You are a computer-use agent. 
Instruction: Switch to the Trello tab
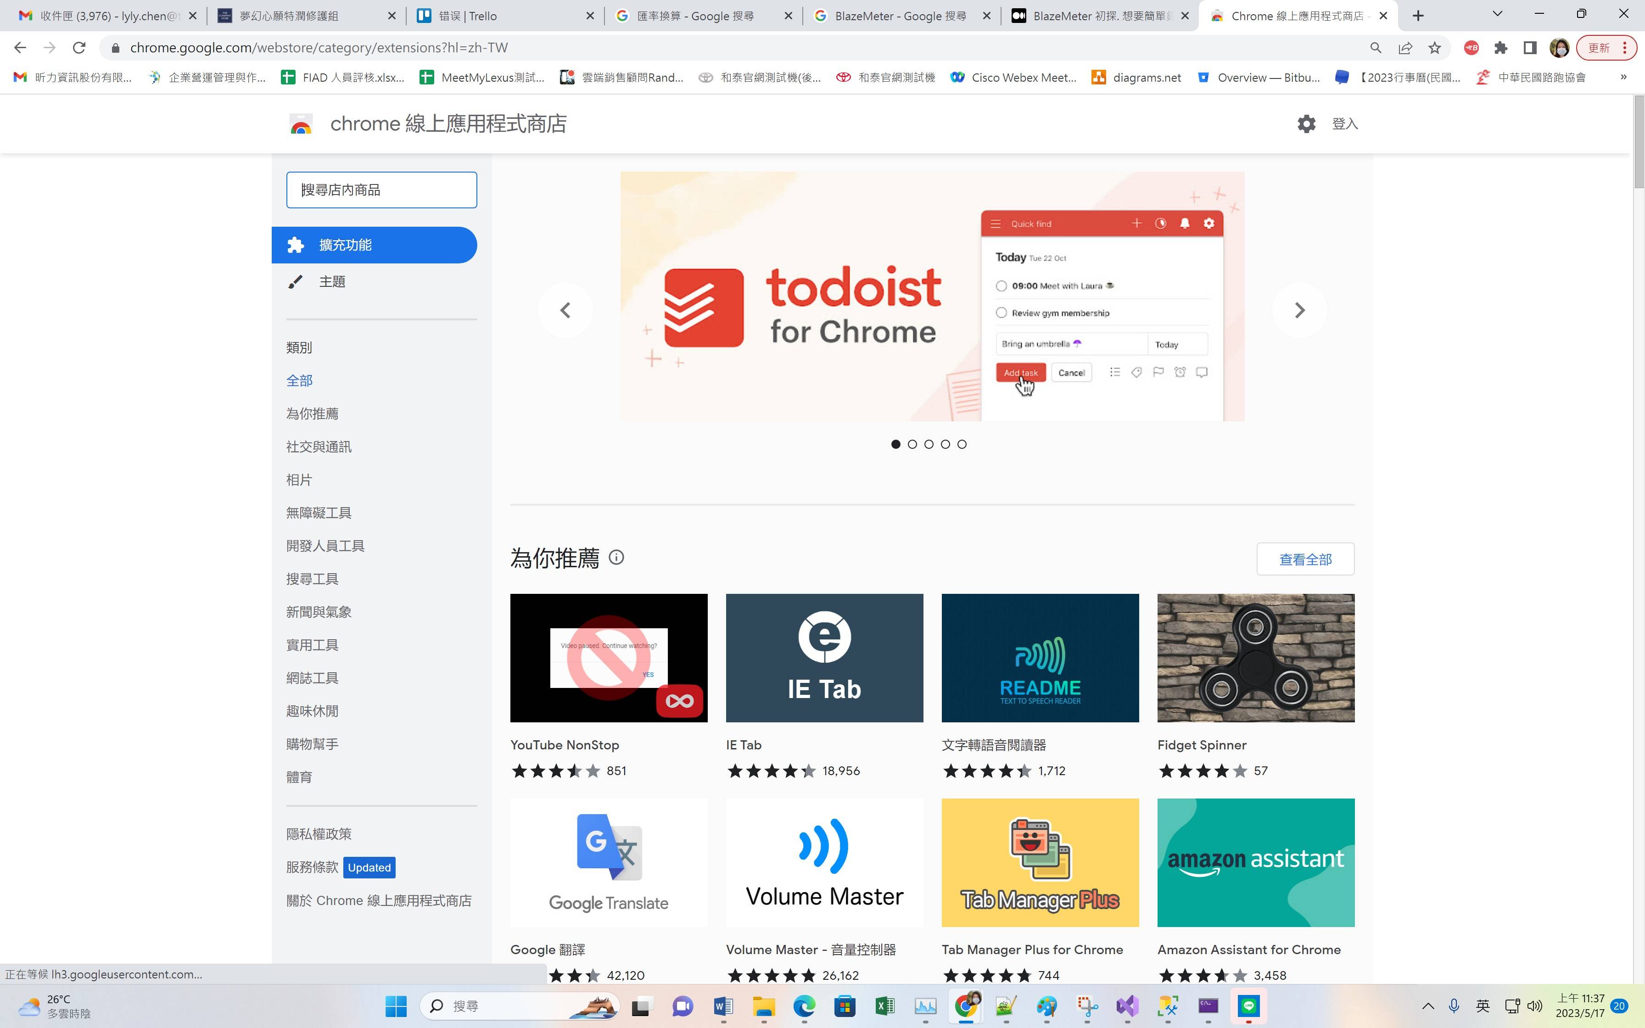tap(504, 16)
